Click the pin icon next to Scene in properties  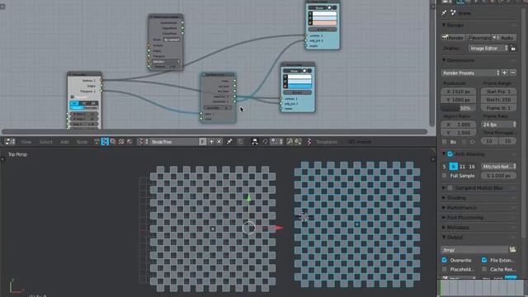444,13
